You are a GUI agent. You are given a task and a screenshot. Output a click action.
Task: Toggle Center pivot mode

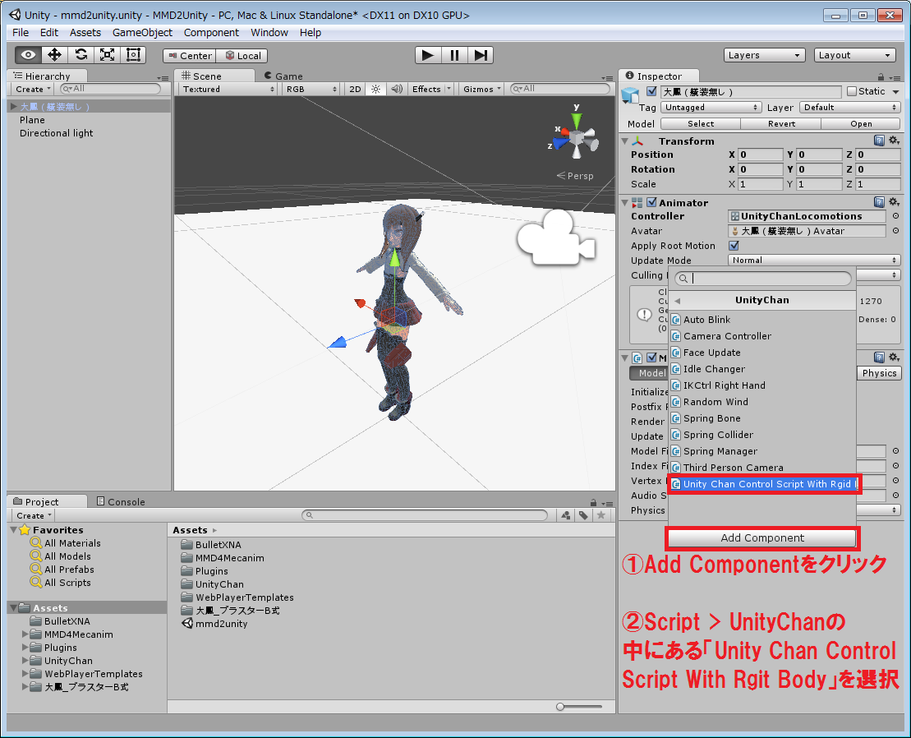tap(190, 56)
